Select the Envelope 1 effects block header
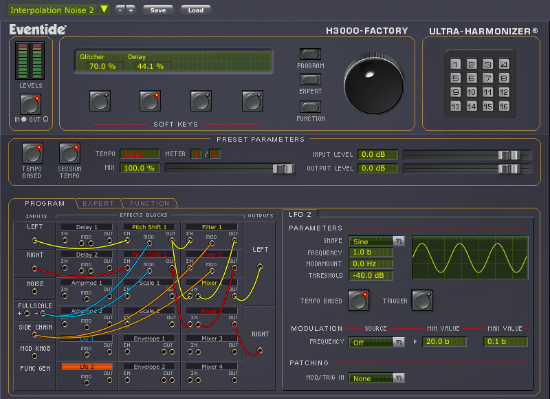 [149, 338]
